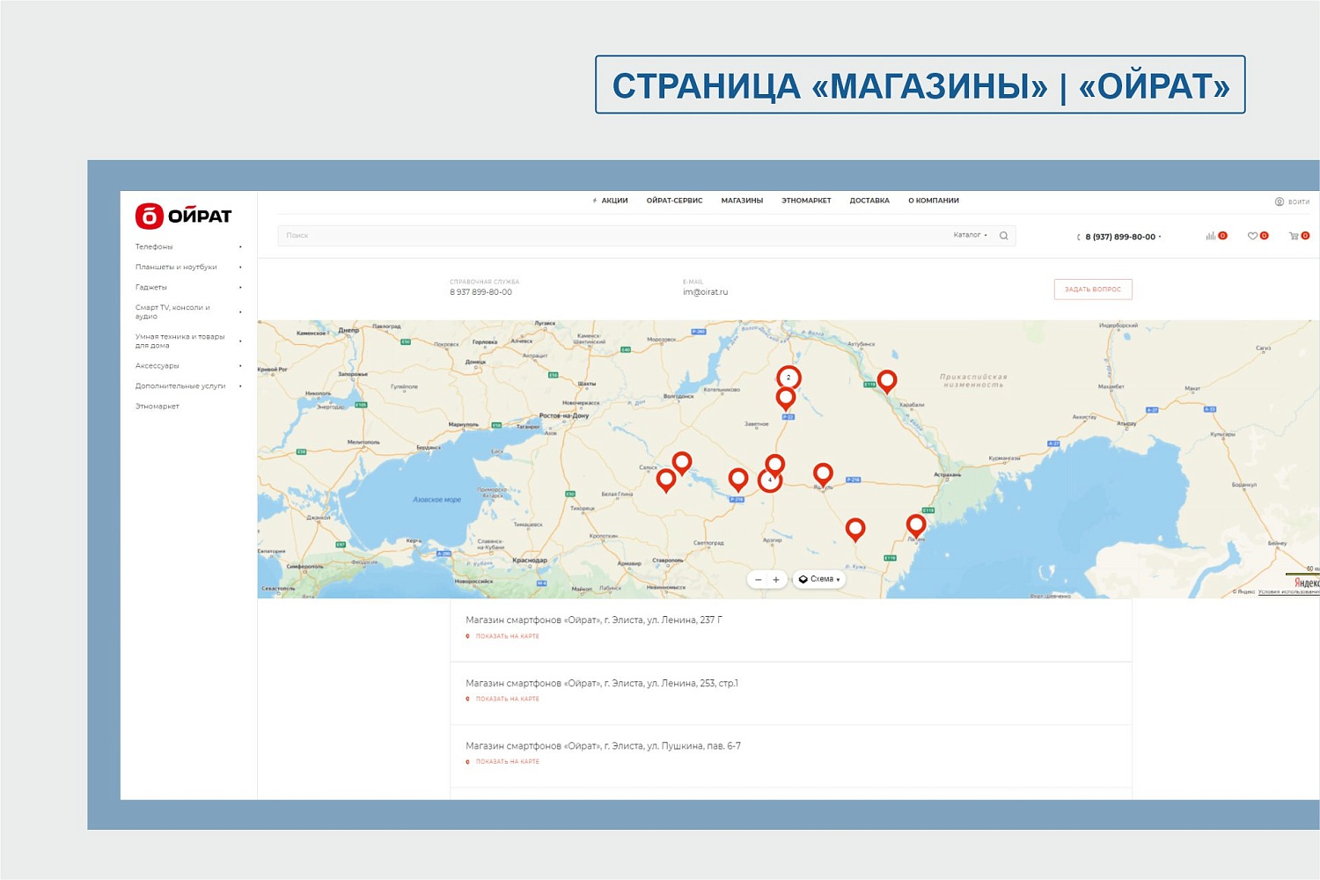Select the lone map pin west of Лагань
This screenshot has height=880, width=1320.
(x=855, y=528)
